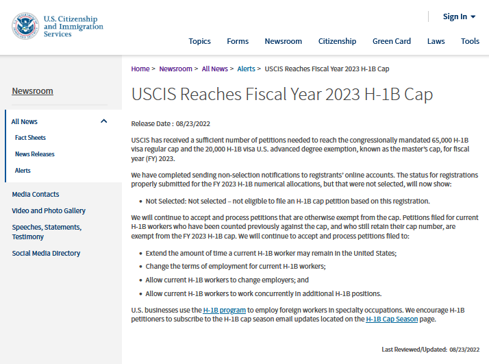Click the Alerts breadcrumb link
489x364 pixels.
246,69
